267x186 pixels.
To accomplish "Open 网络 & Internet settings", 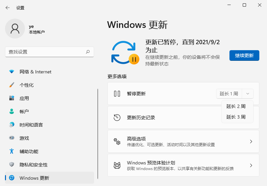I will click(35, 72).
